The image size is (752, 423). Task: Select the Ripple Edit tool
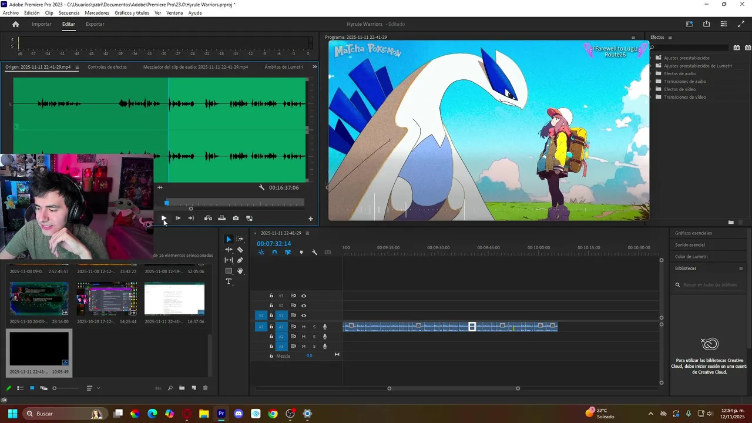coord(229,250)
